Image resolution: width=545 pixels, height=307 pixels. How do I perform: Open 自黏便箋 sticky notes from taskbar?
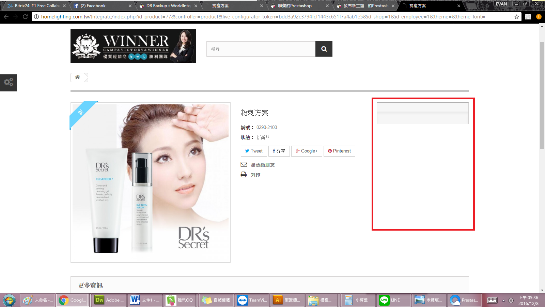coord(217,300)
